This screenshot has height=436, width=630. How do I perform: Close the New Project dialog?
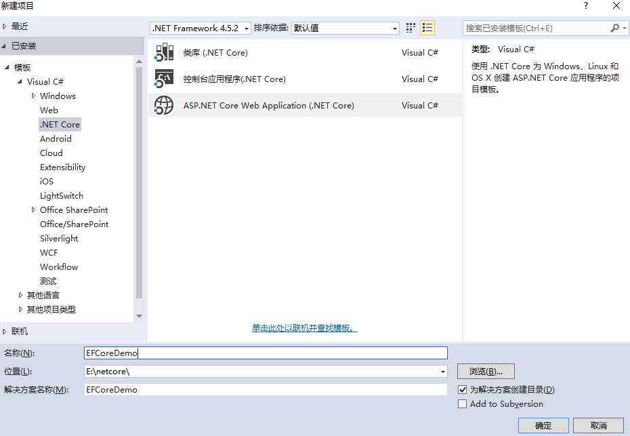[616, 5]
